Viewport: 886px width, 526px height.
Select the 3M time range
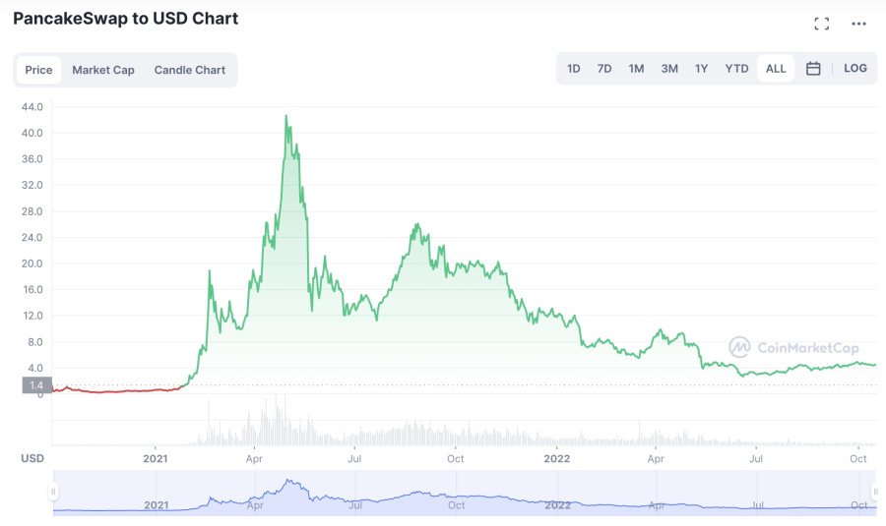[x=669, y=69]
